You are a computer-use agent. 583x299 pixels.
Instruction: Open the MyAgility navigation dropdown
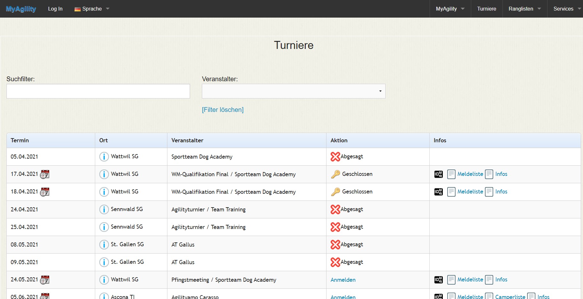[450, 9]
